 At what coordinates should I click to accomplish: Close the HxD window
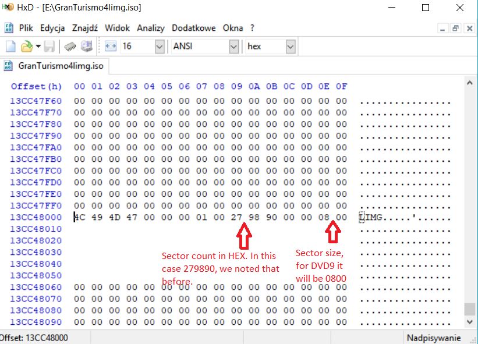(460, 8)
